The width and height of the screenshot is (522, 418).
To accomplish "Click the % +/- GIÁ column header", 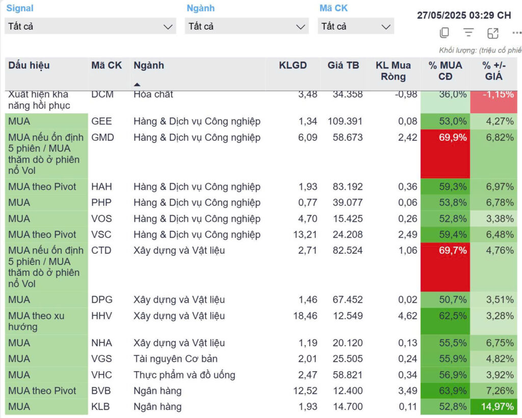I will tap(492, 71).
